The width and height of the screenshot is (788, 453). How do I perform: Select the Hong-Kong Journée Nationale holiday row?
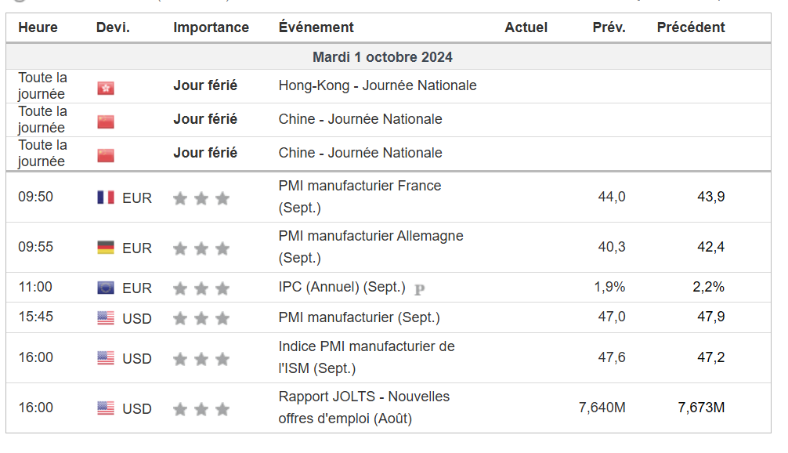point(388,86)
